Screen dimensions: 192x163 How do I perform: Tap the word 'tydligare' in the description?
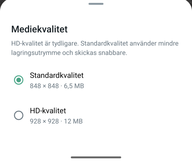point(64,44)
